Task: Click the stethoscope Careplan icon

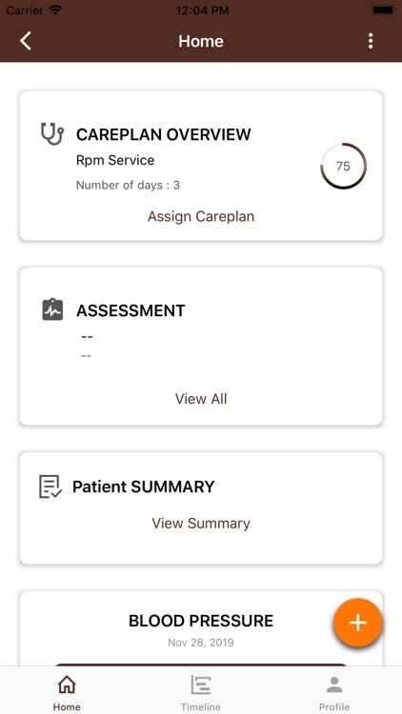Action: tap(52, 134)
